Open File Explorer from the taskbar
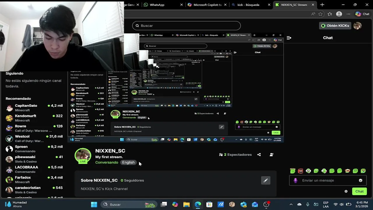 pyautogui.click(x=186, y=204)
